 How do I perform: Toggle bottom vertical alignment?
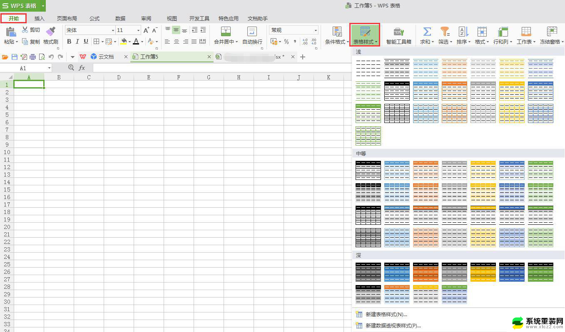[185, 30]
